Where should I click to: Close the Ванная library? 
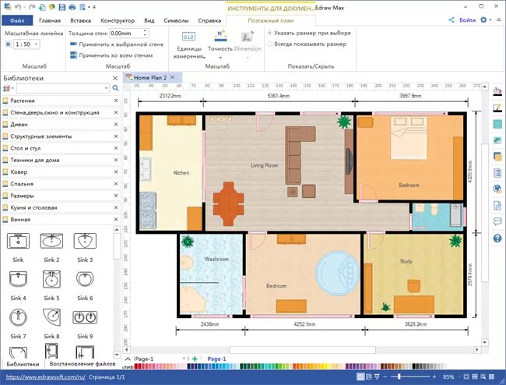pyautogui.click(x=116, y=219)
